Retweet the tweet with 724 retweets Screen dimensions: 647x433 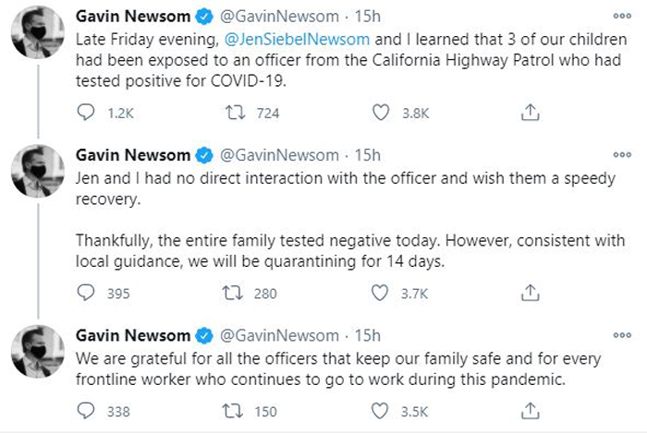tap(235, 113)
